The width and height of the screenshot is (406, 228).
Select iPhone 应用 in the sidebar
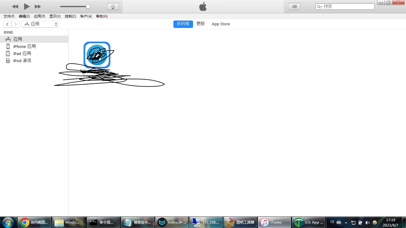tap(24, 46)
